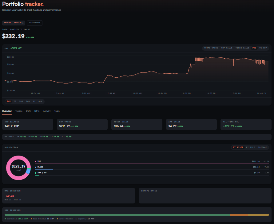Screen dimensions: 274x224
Task: Select the ALL time range
Action: pyautogui.click(x=40, y=101)
